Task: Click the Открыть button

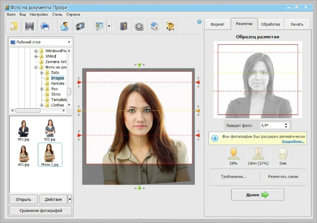Action: click(x=24, y=199)
